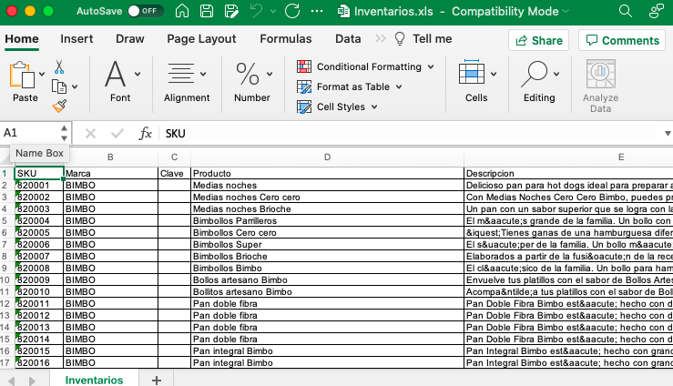Click the Name Box showing A1
673x386 pixels.
pos(30,133)
